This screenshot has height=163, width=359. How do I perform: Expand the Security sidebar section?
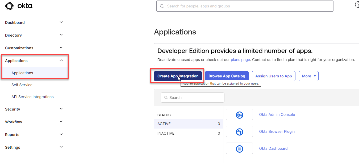coord(61,109)
